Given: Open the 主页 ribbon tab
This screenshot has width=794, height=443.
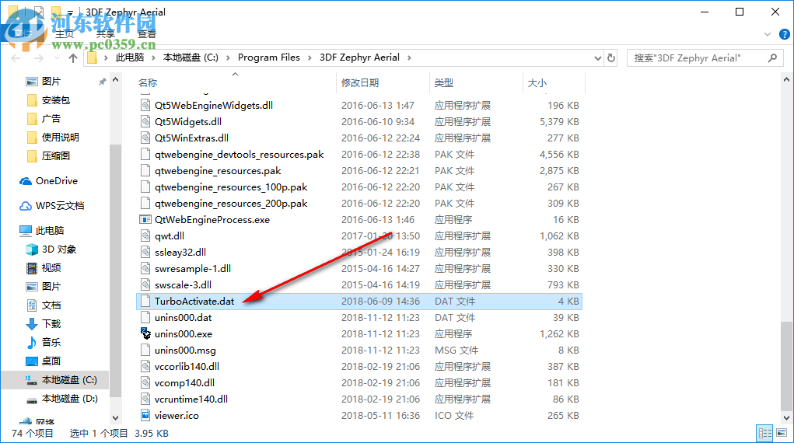Looking at the screenshot, I should click(x=65, y=34).
